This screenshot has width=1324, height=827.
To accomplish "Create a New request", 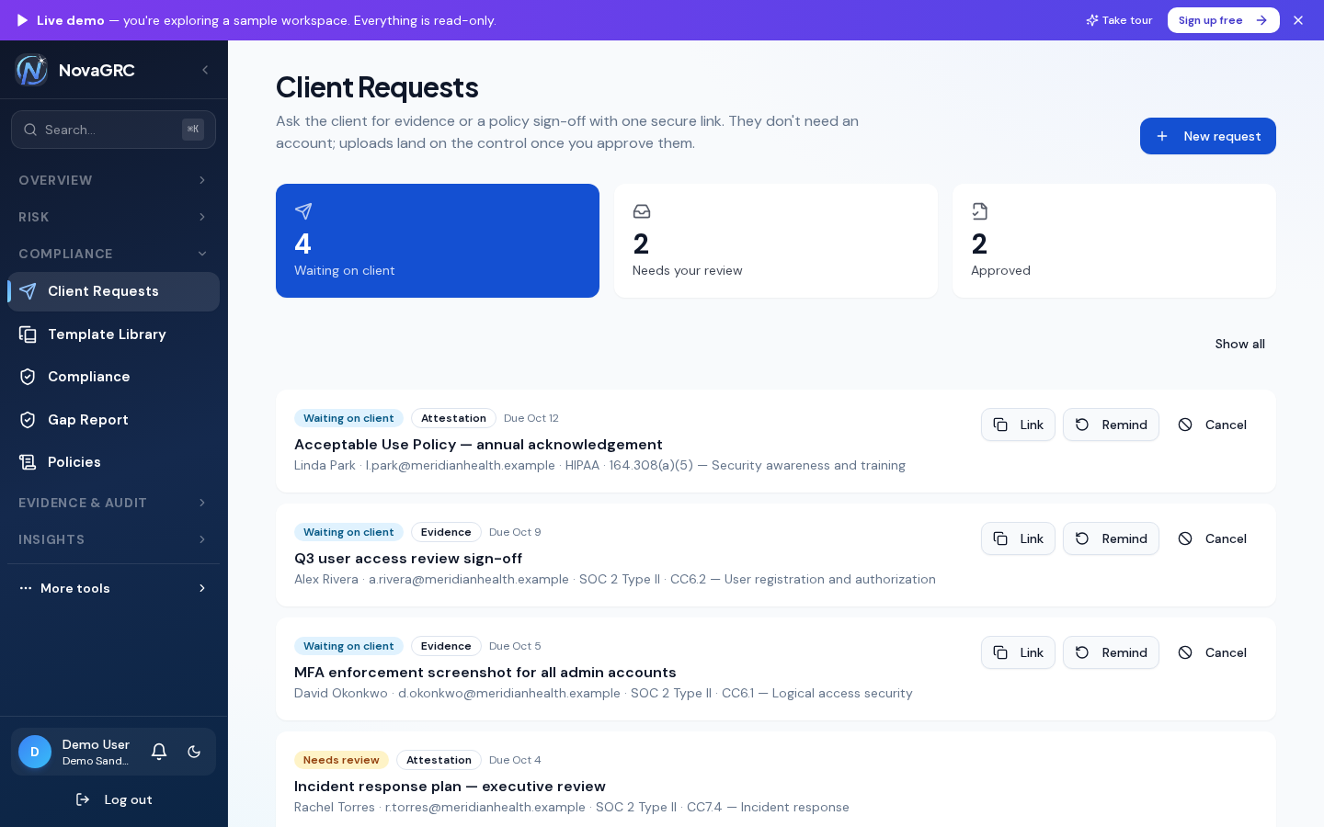I will pyautogui.click(x=1208, y=136).
